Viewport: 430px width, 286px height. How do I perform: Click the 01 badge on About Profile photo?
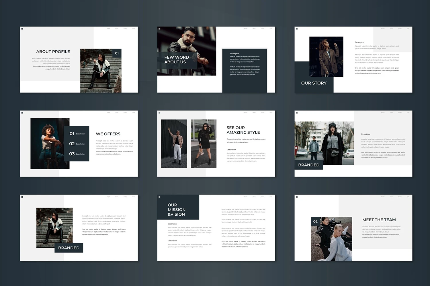(117, 53)
